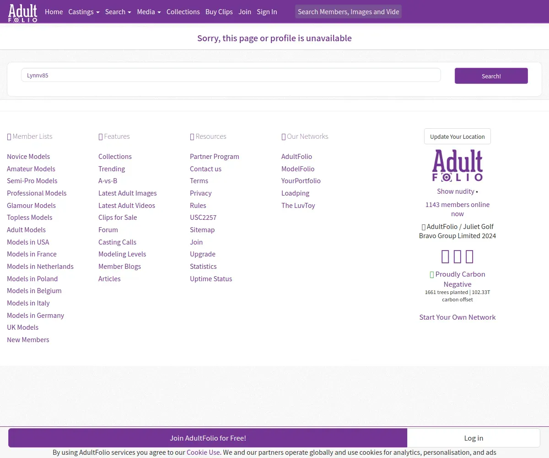Click the middle social icon in footer
The width and height of the screenshot is (549, 458).
457,256
